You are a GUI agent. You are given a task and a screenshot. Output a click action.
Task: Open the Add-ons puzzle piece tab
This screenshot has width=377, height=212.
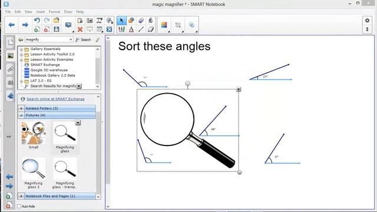click(x=11, y=96)
